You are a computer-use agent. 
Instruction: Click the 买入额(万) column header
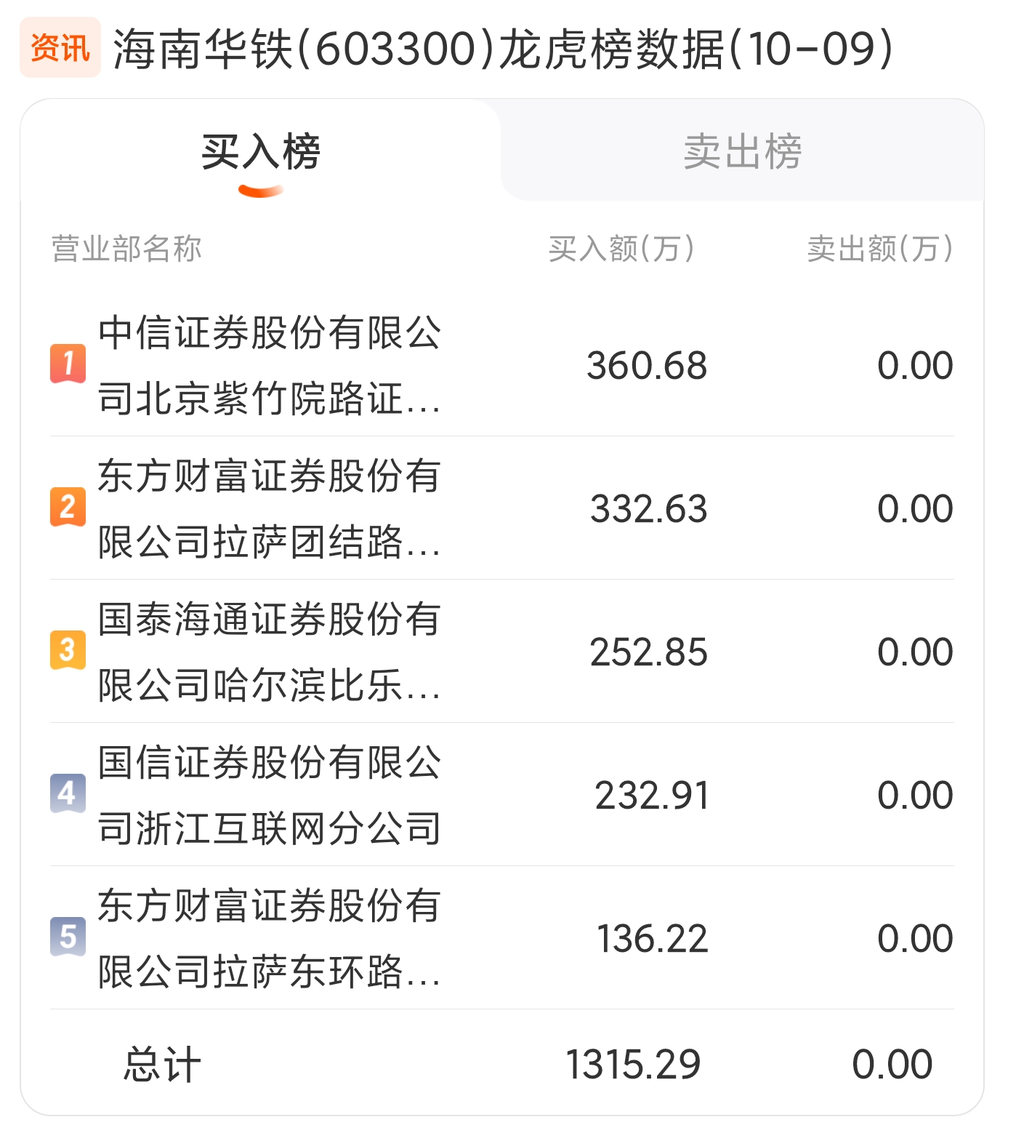(622, 249)
